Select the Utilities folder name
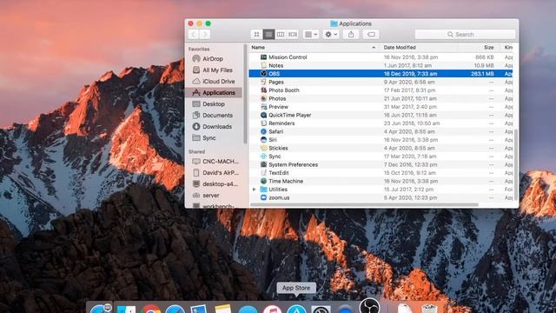The height and width of the screenshot is (313, 556). tap(278, 190)
